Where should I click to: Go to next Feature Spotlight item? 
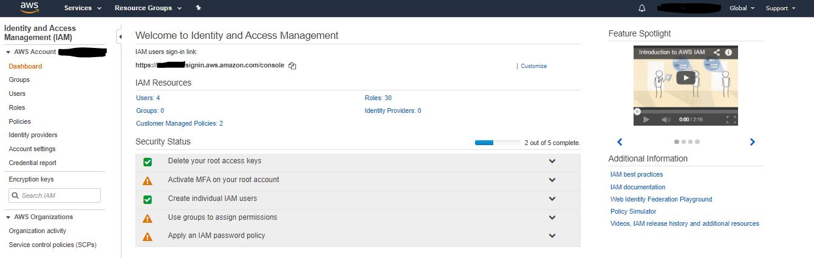752,142
